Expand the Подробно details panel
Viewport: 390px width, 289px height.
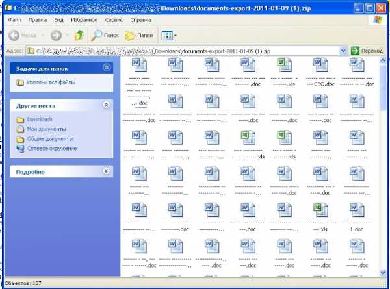click(x=106, y=171)
